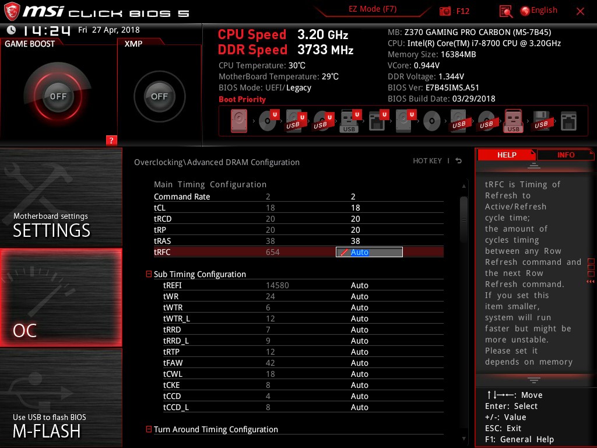597x448 pixels.
Task: Select the tFAW Auto value
Action: (x=359, y=363)
